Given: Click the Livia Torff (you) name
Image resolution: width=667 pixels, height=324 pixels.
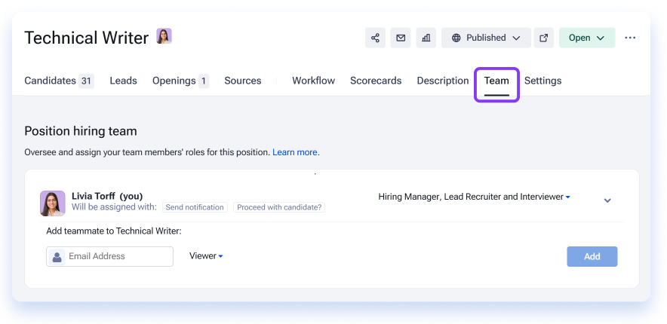Looking at the screenshot, I should pyautogui.click(x=107, y=196).
